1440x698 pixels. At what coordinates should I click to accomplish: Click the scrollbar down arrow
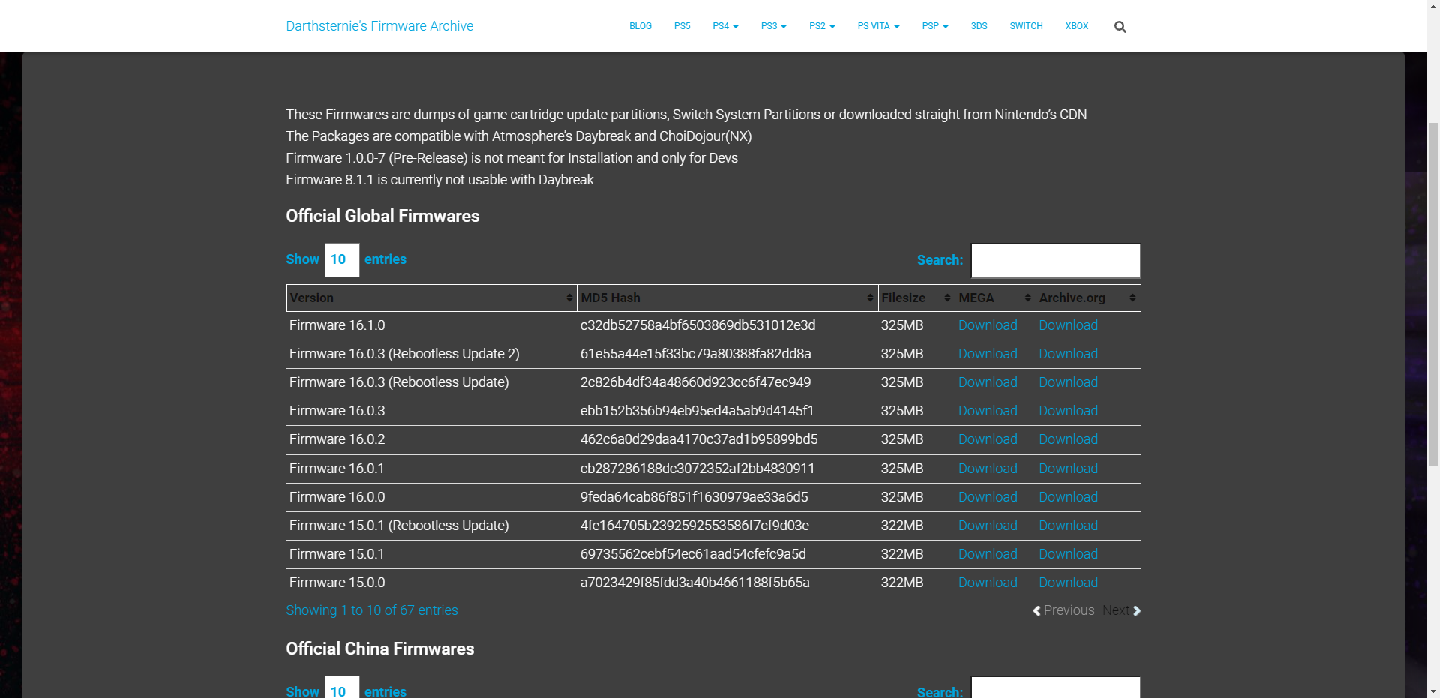tap(1433, 691)
